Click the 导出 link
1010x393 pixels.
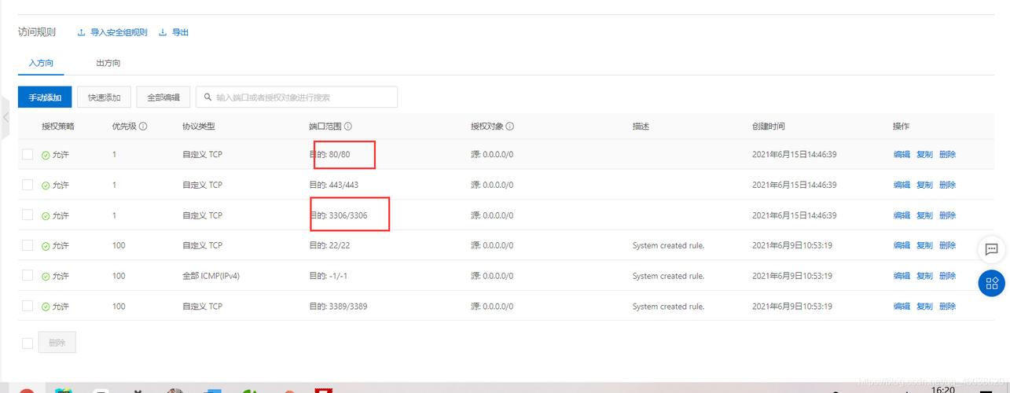181,32
